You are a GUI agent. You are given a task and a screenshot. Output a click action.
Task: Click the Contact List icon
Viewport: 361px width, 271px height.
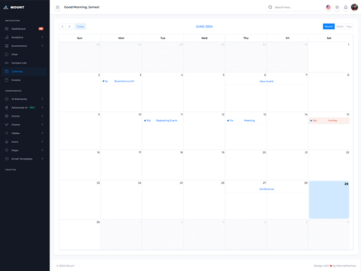tap(7, 63)
